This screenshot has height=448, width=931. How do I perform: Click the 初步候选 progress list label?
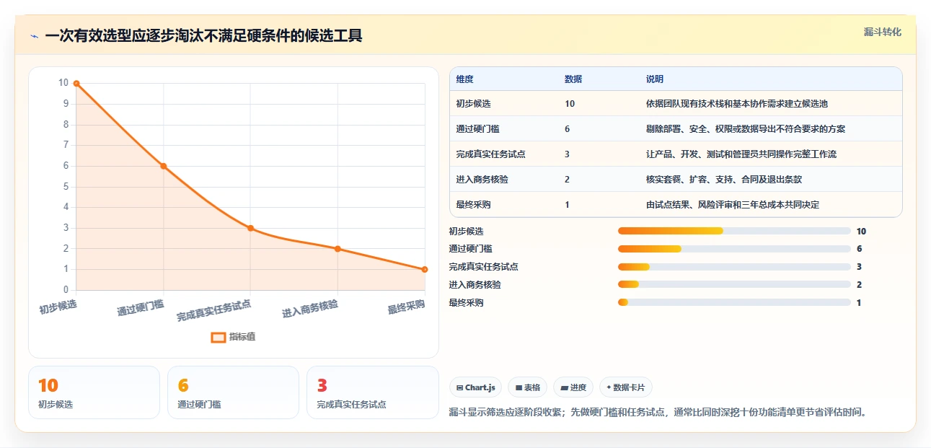(x=466, y=231)
